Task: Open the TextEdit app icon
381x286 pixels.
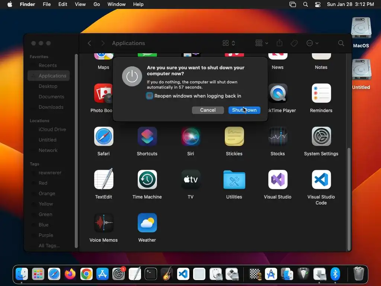Action: click(103, 179)
